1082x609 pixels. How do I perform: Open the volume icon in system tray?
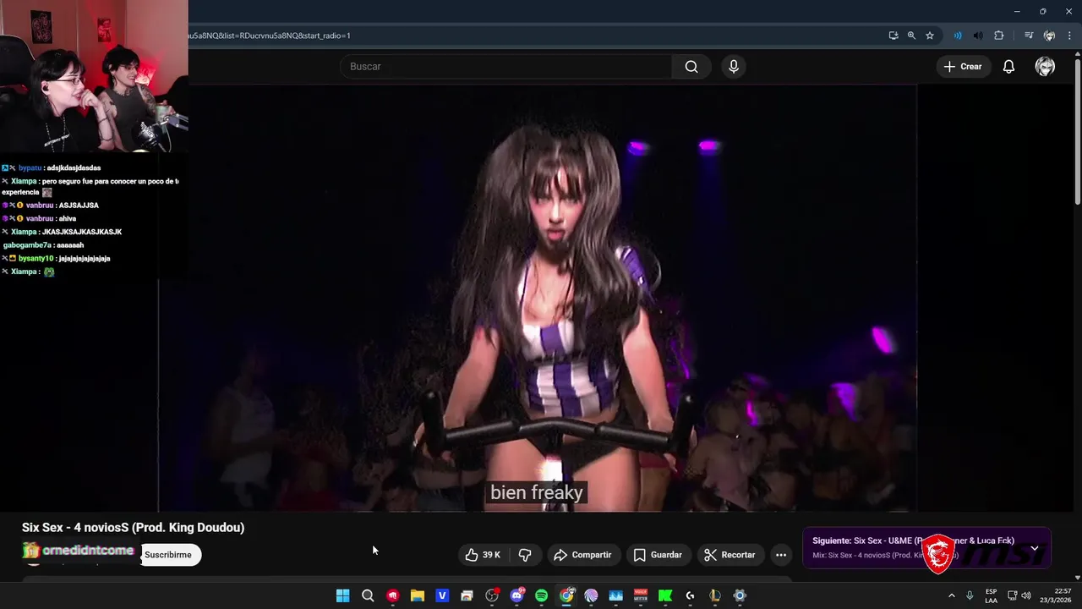(x=1025, y=595)
